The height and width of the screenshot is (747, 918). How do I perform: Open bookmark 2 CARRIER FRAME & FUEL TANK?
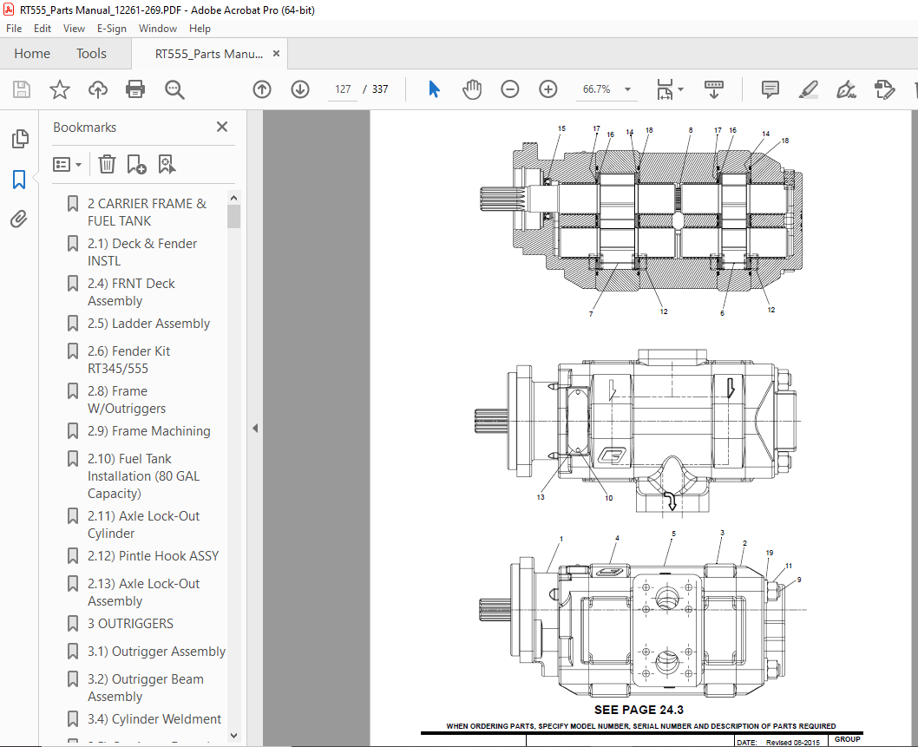(x=147, y=213)
